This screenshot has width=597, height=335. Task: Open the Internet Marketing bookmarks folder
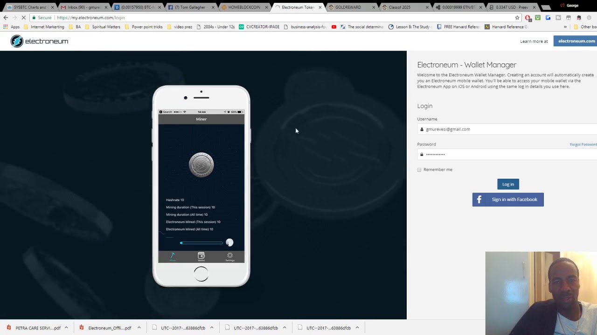[x=44, y=27]
